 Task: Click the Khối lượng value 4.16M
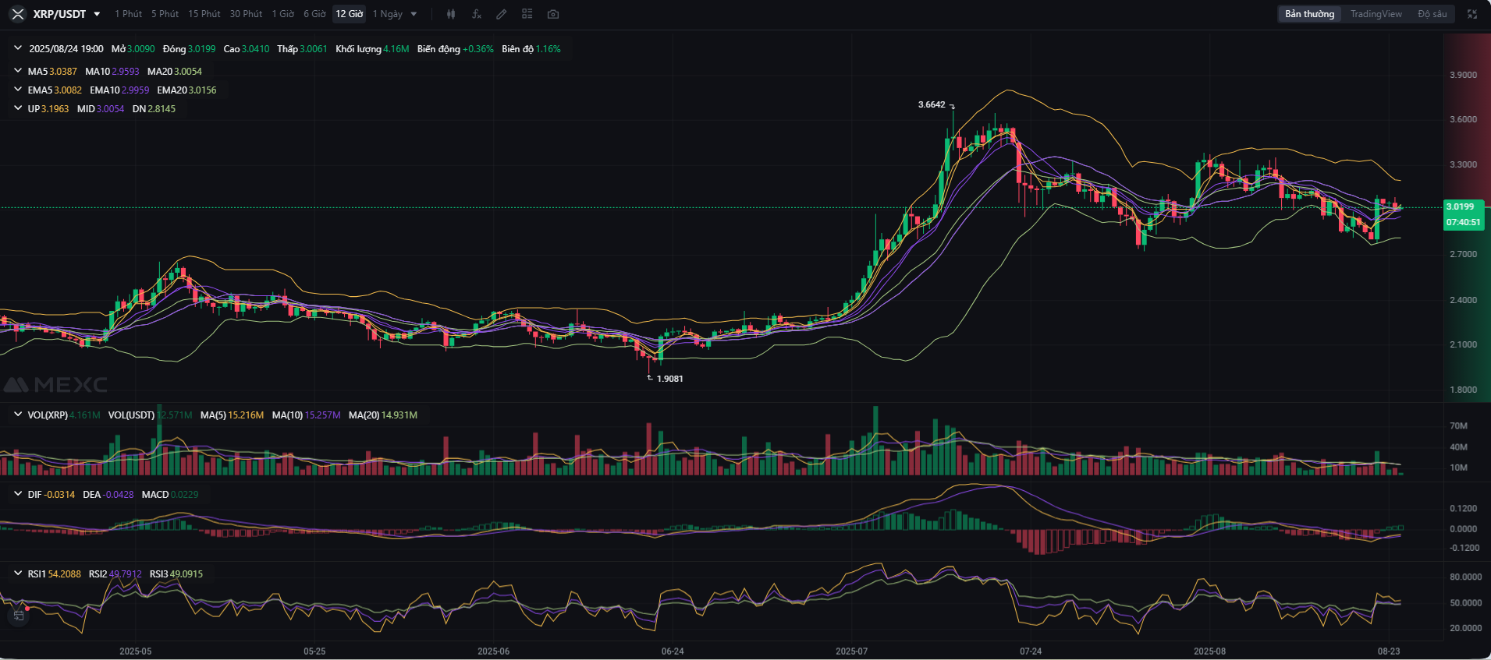pyautogui.click(x=396, y=48)
